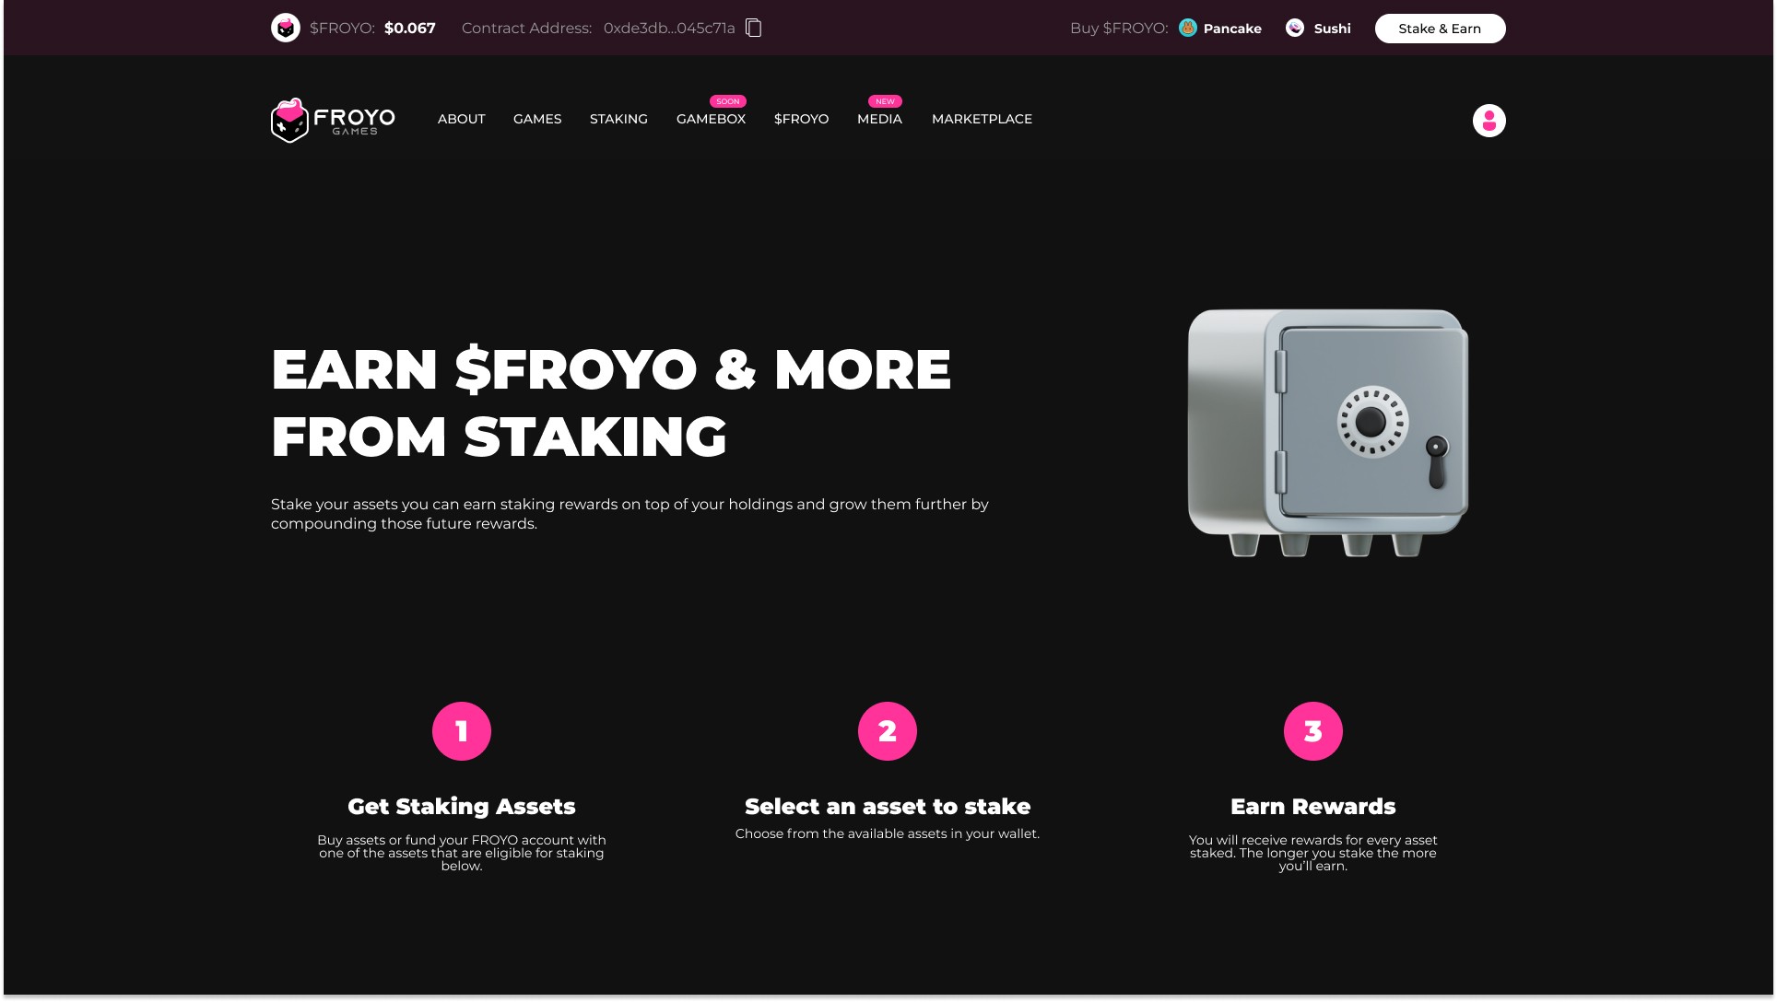Open the GAMEBOX menu item
Image resolution: width=1777 pixels, height=1002 pixels.
coord(711,119)
